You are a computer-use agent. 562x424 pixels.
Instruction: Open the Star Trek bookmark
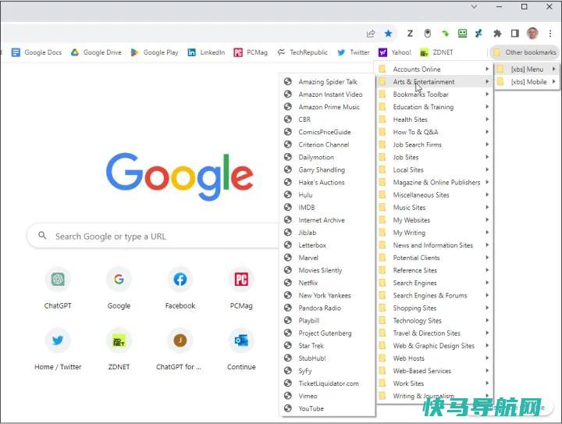327,345
